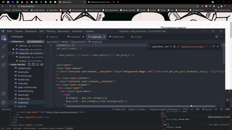This screenshot has height=130, width=232.
Task: Open the Accounts icon in the activity bar
Action: [x=4, y=94]
